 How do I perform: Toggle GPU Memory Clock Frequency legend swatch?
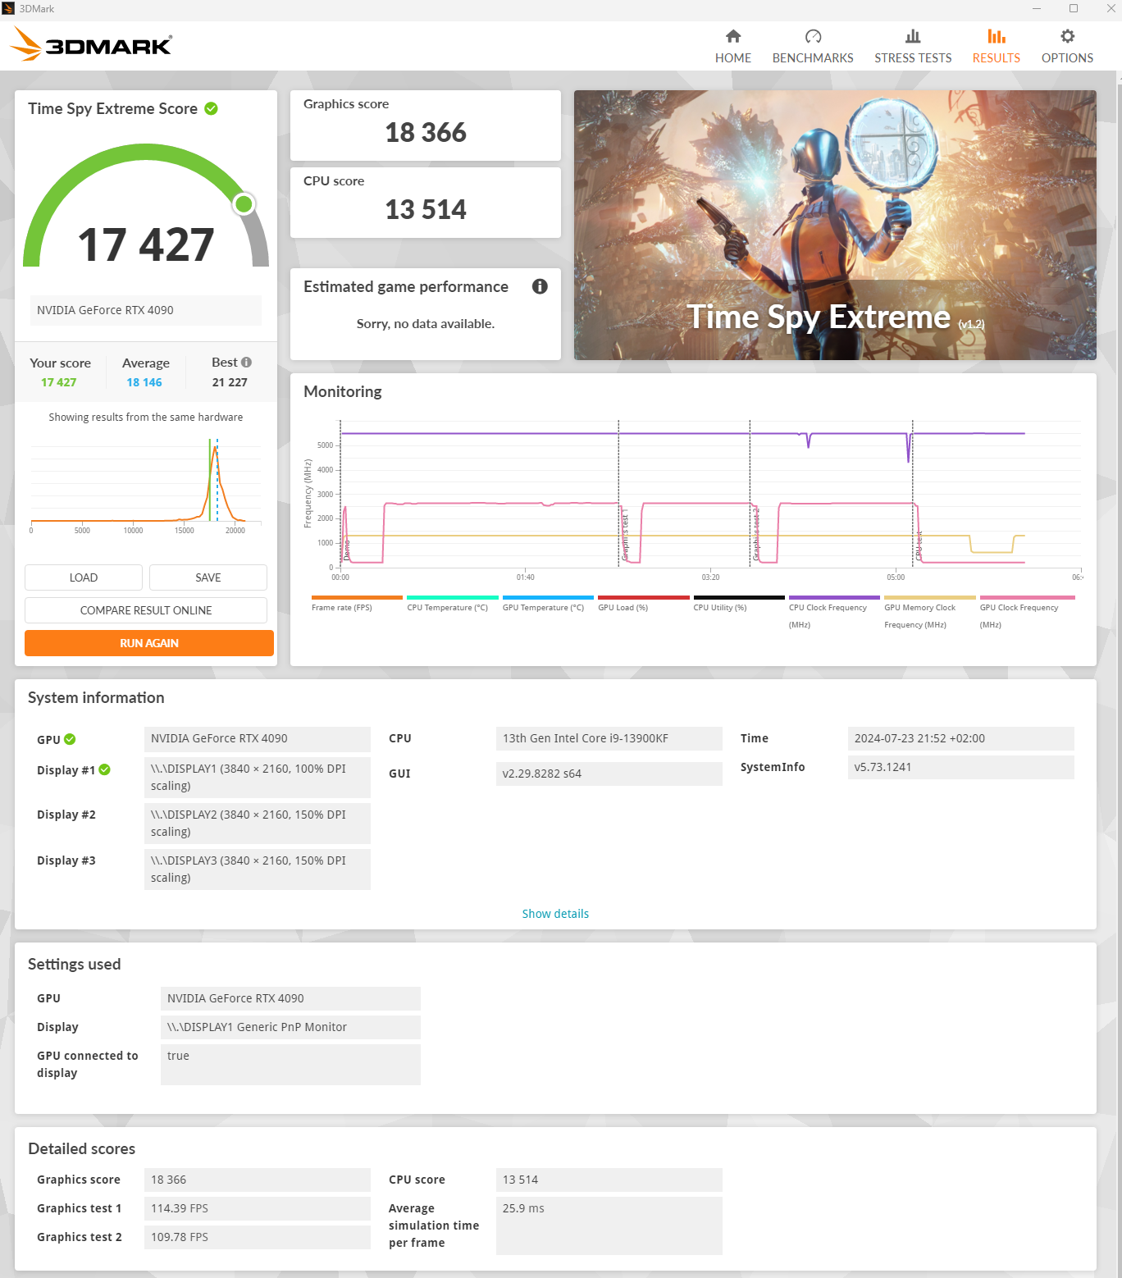930,597
